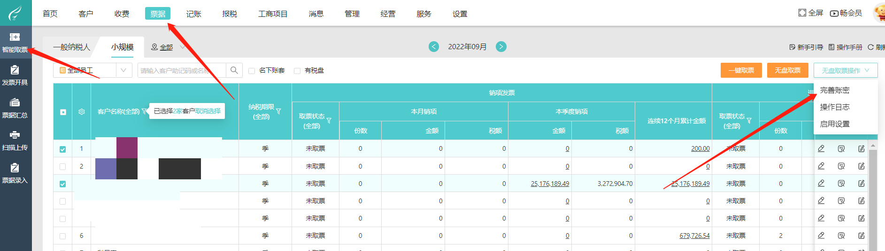Uncheck the row 1 customer checkbox
The width and height of the screenshot is (885, 251).
[63, 149]
